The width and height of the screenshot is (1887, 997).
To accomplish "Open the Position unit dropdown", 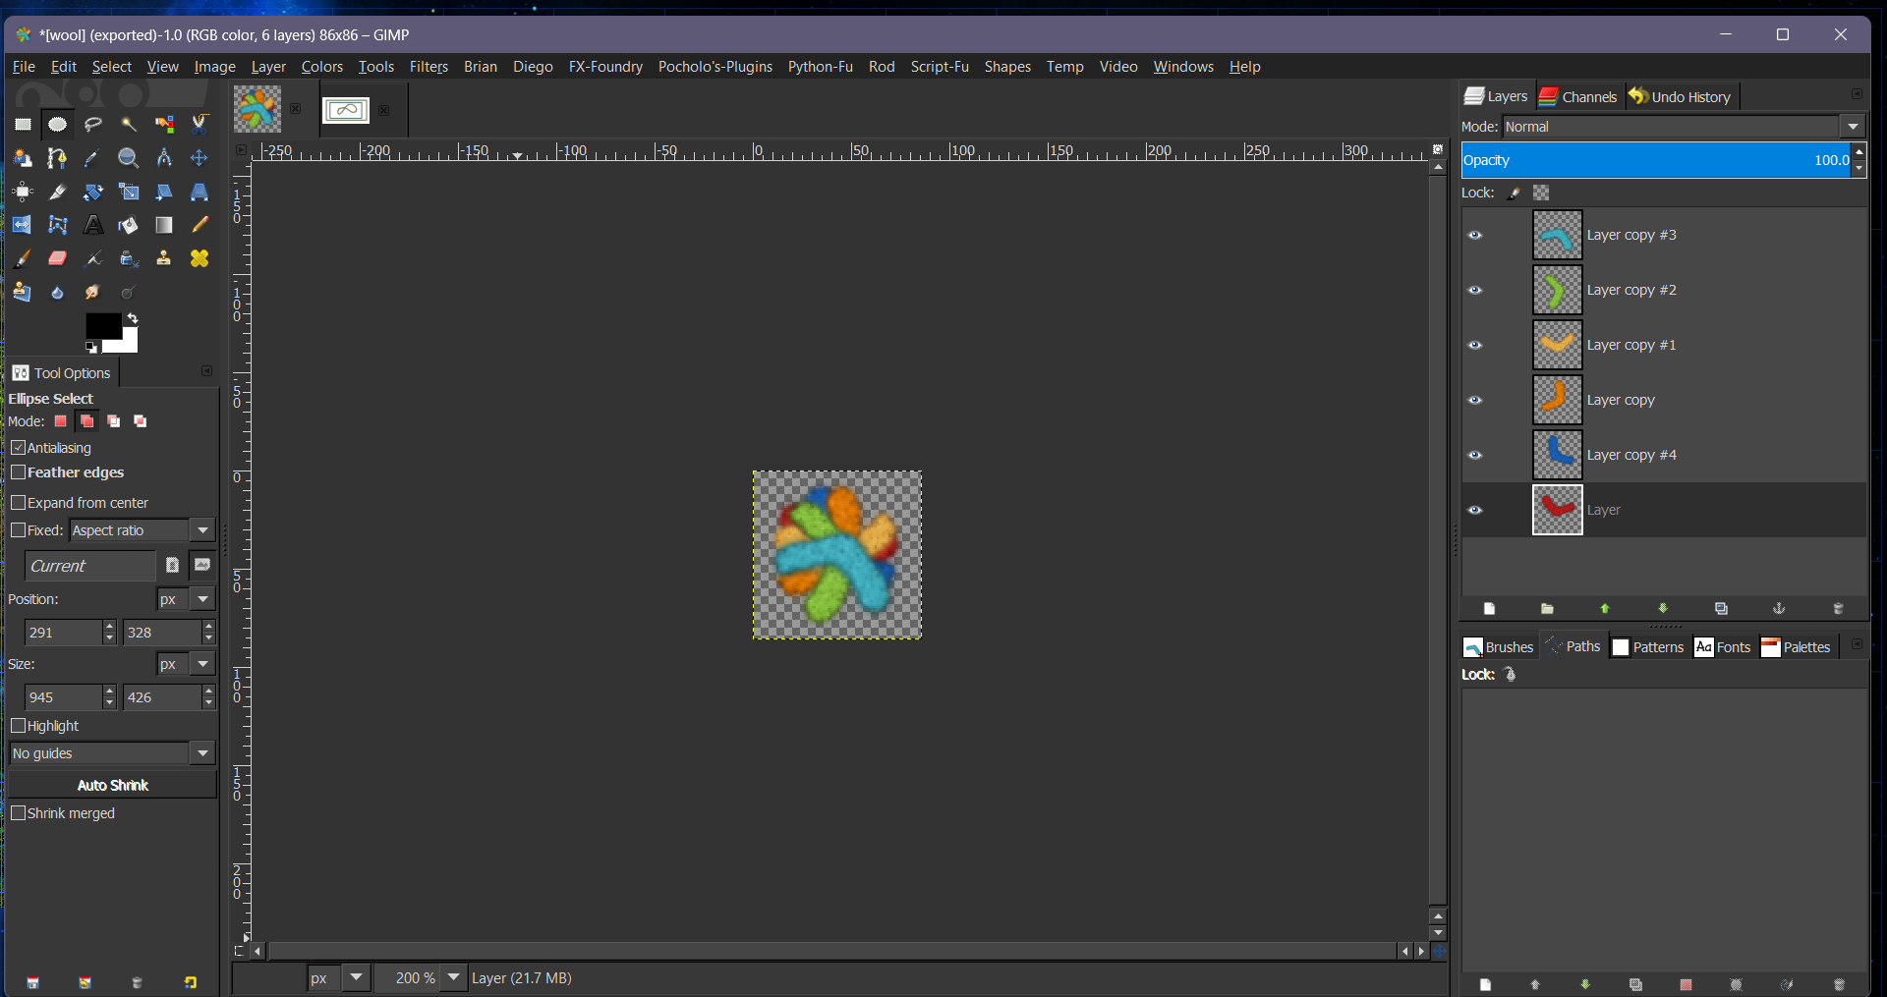I will click(x=202, y=598).
